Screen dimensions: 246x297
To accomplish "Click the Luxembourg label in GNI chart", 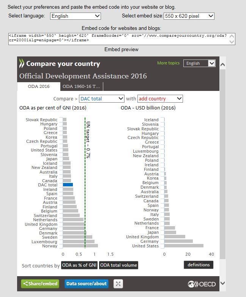I will tap(44, 242).
